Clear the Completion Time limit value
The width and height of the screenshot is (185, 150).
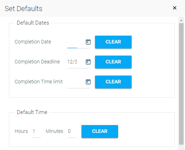[x=113, y=82]
